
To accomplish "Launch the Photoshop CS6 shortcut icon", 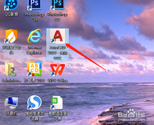I will tap(34, 5).
